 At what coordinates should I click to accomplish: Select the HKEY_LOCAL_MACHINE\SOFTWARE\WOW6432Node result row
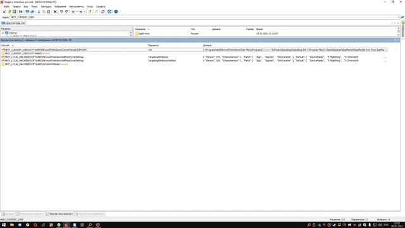click(194, 64)
